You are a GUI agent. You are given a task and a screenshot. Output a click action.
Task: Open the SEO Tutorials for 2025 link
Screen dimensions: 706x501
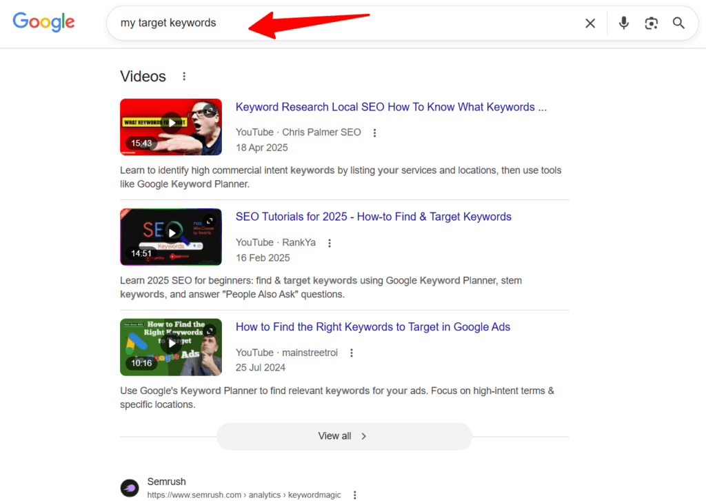(x=373, y=216)
